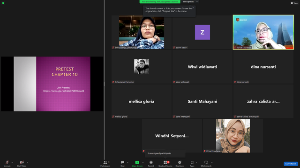Close the shared content size tooltip
Image resolution: width=300 pixels, height=168 pixels.
point(193,7)
